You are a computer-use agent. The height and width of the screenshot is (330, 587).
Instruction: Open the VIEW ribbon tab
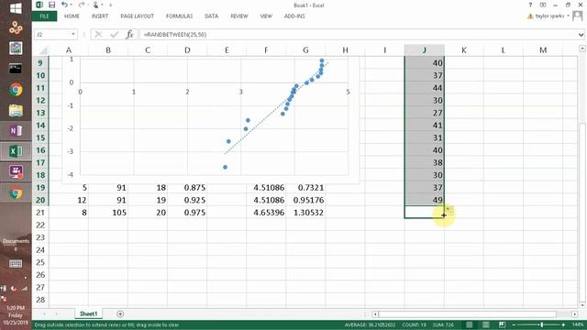pyautogui.click(x=266, y=16)
